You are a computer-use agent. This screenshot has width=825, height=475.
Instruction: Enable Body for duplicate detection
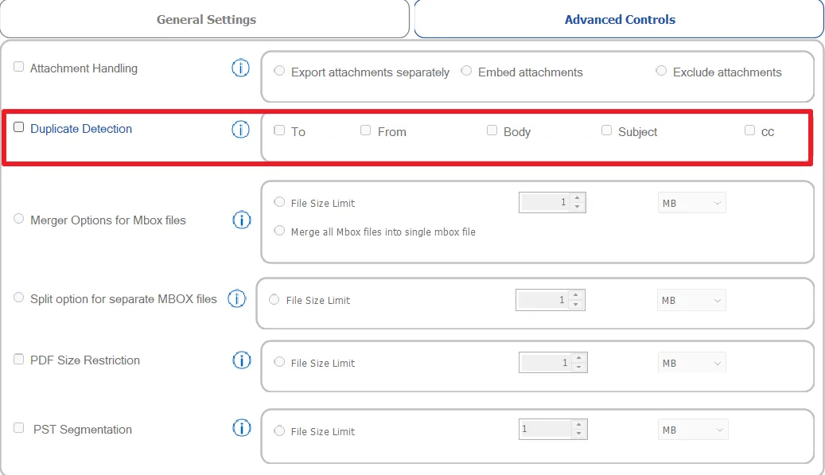click(492, 130)
